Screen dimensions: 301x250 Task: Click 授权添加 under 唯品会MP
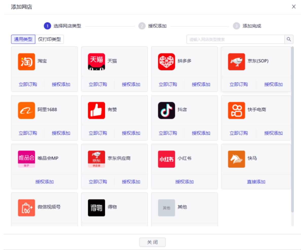point(45,182)
